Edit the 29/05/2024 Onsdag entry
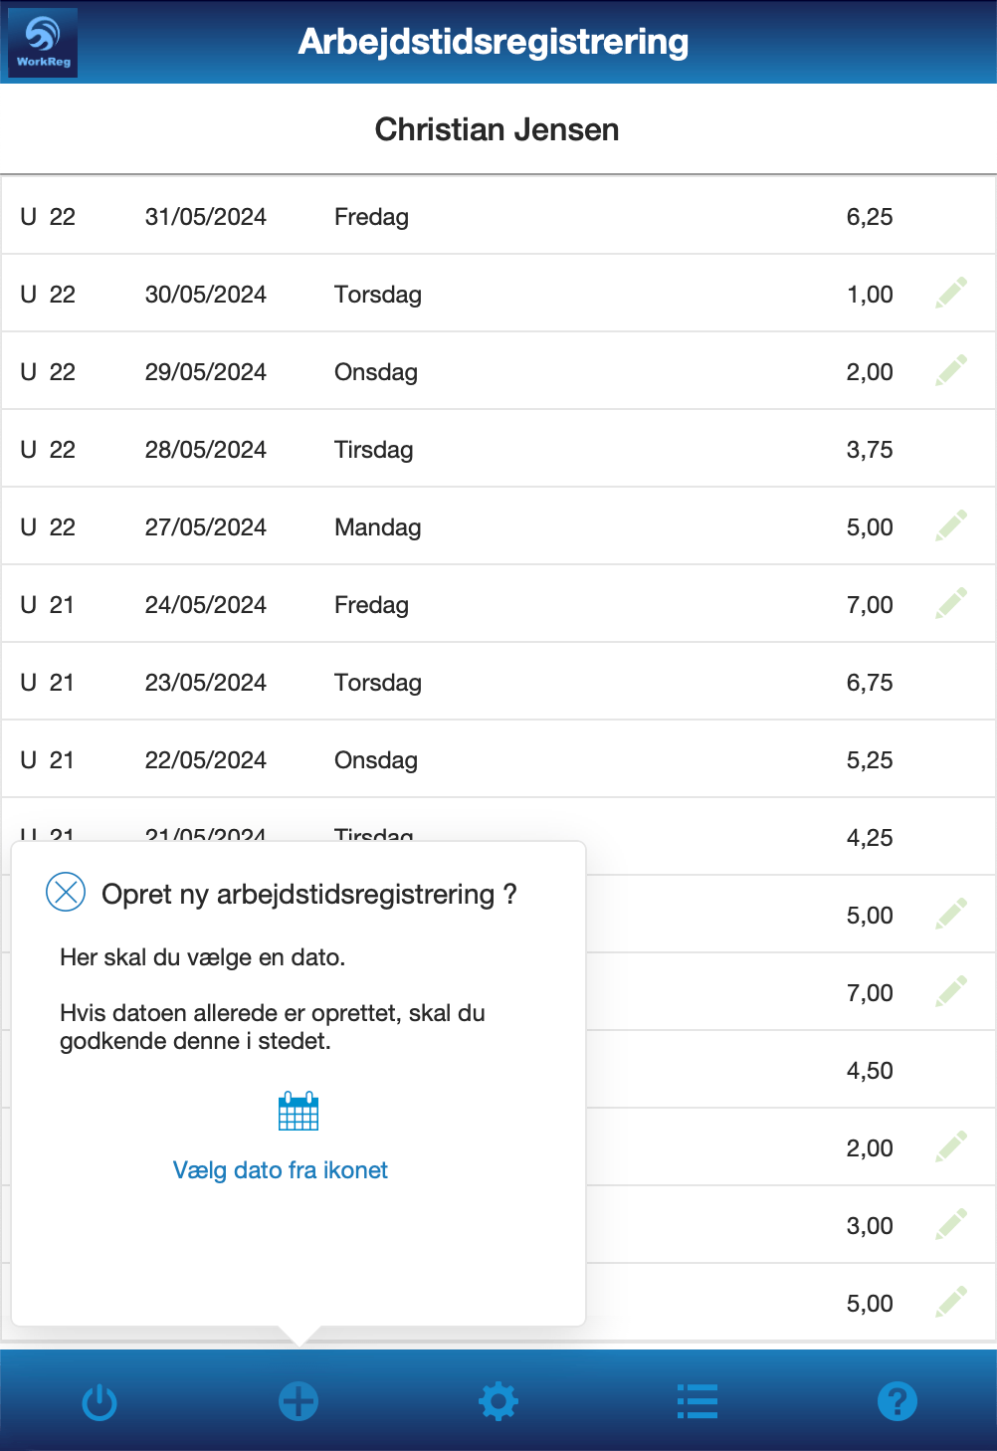 pos(951,371)
